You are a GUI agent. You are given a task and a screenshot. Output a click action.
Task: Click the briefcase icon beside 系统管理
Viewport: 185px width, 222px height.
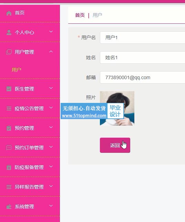pos(9,207)
